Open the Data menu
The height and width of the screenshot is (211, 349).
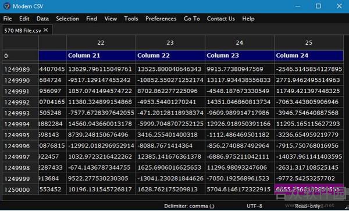click(42, 19)
